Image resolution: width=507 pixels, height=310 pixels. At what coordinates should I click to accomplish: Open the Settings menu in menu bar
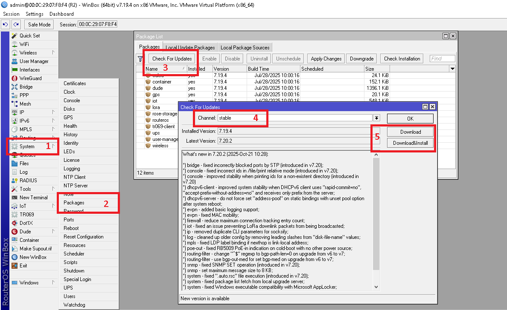click(x=35, y=14)
